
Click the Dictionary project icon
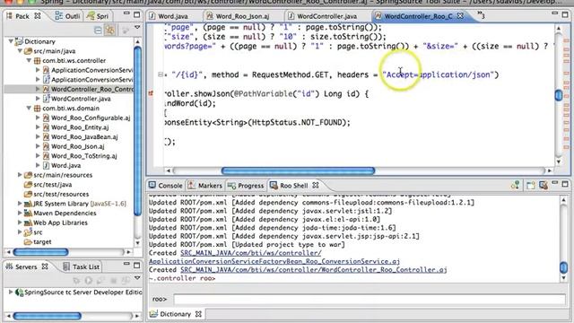[x=19, y=41]
